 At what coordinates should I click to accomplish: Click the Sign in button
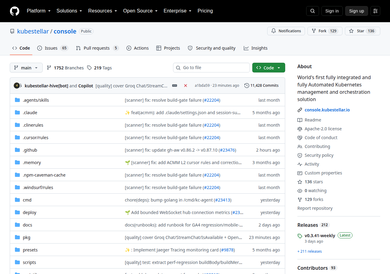[x=332, y=11]
